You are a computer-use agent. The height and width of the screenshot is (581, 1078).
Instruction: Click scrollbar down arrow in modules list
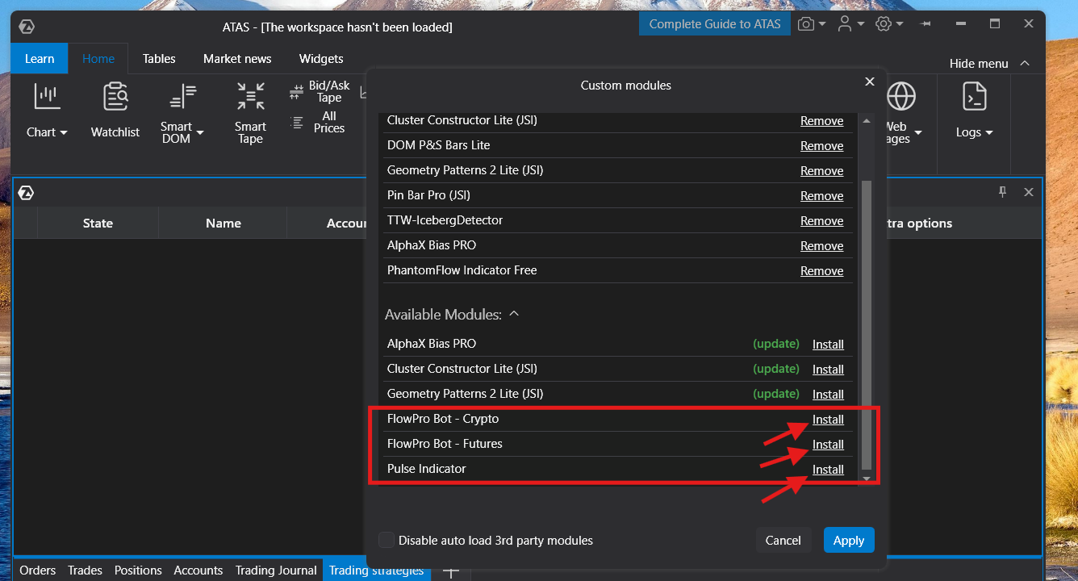click(x=867, y=479)
